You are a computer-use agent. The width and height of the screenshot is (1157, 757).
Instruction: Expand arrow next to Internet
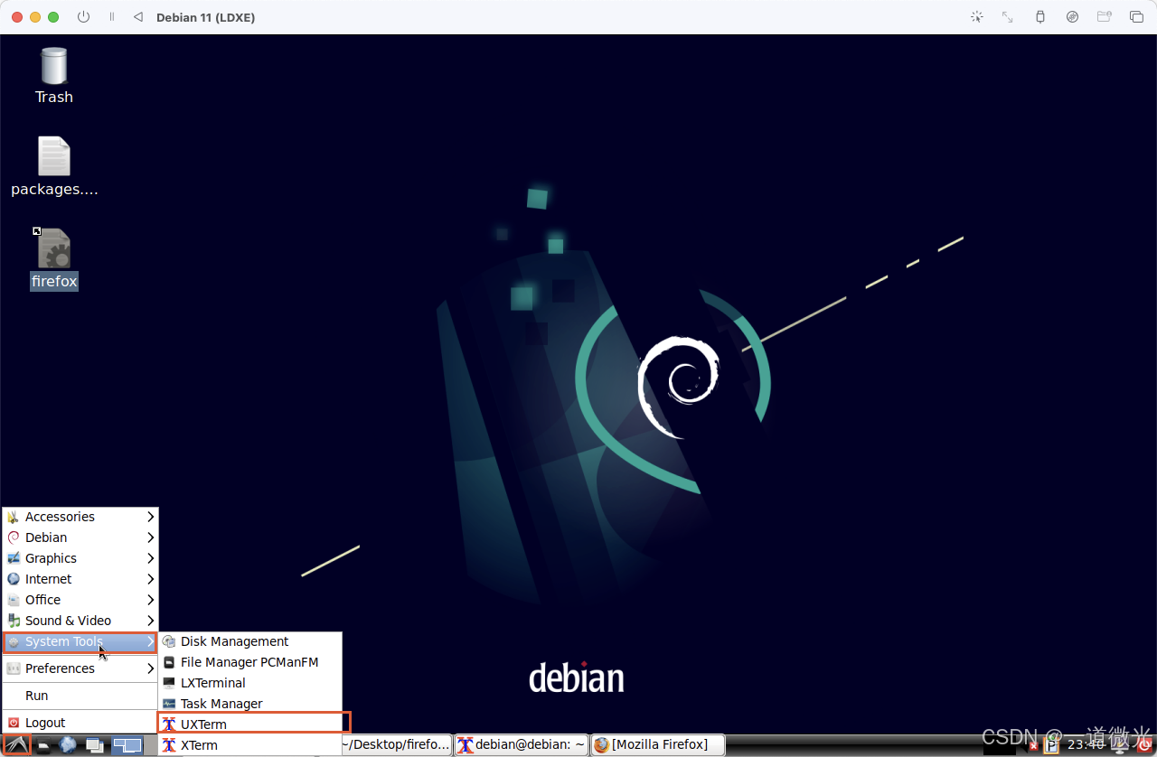tap(151, 579)
